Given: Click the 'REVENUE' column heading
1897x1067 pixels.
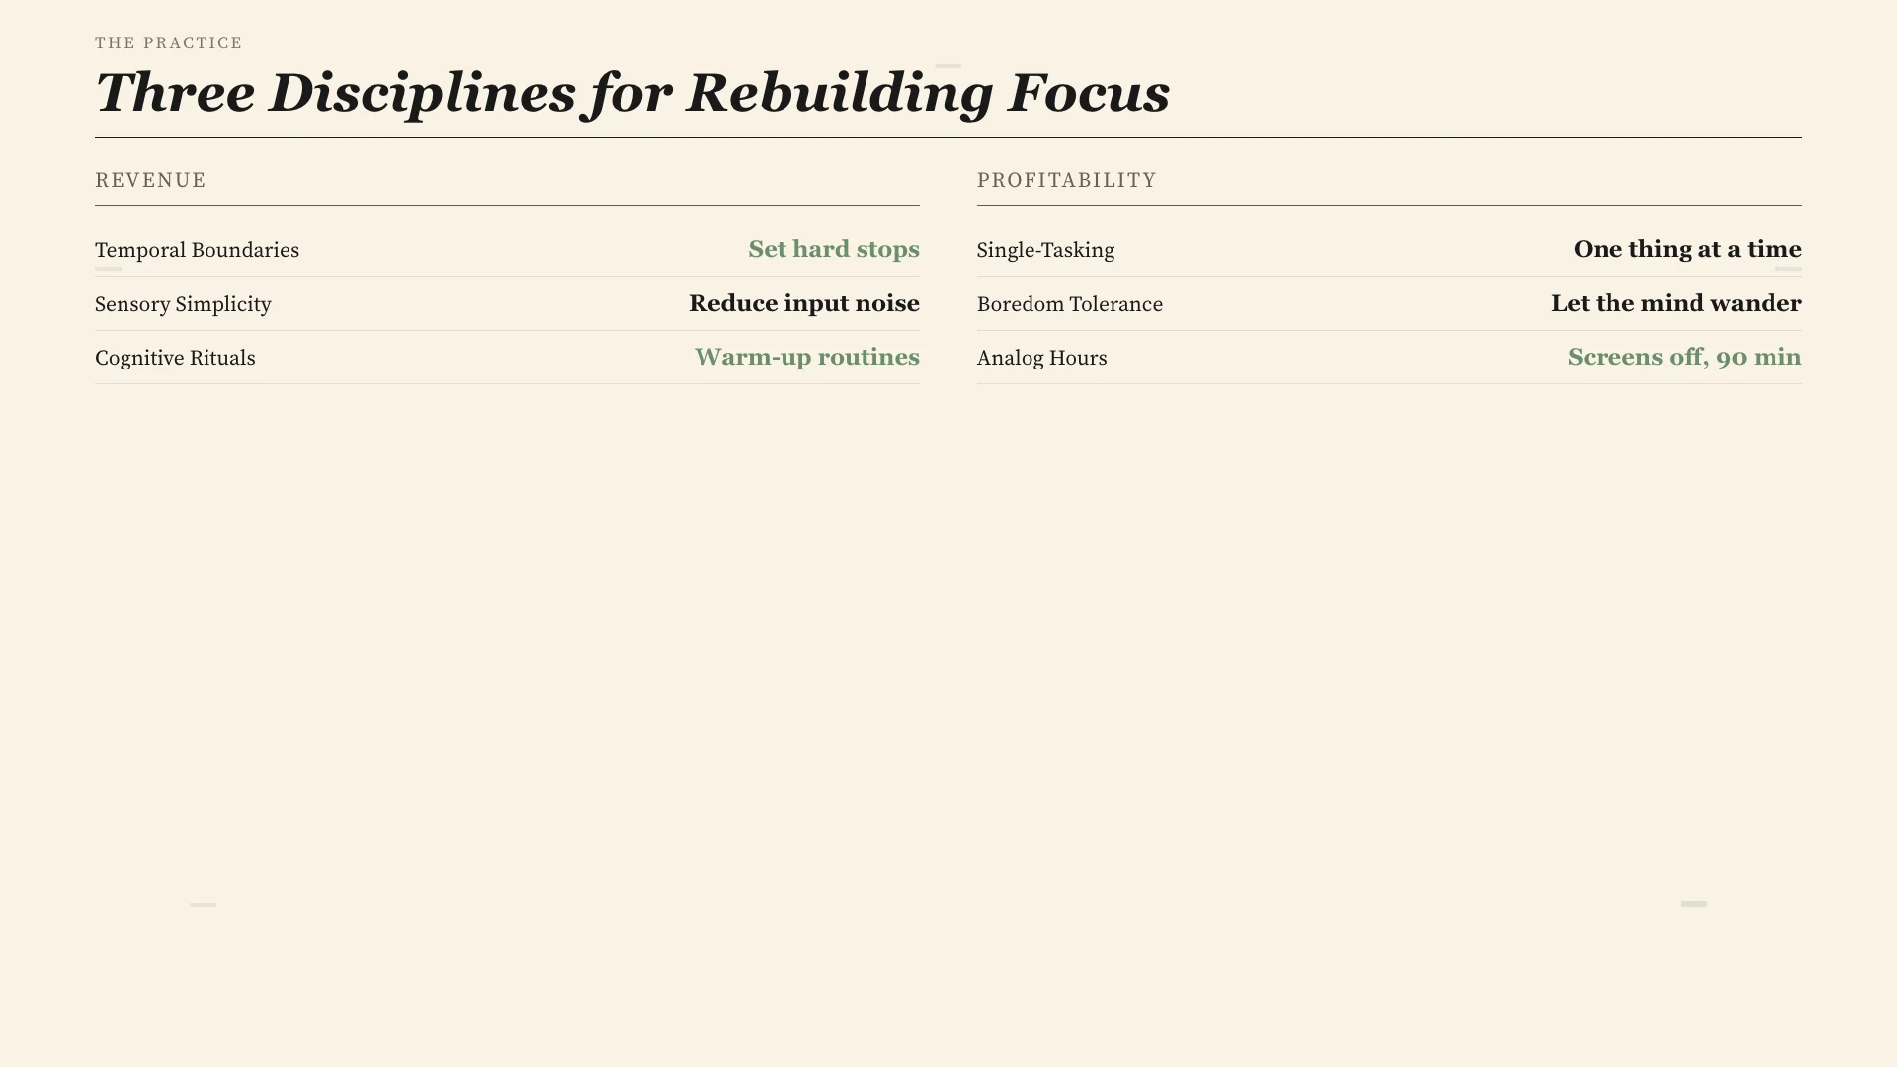Looking at the screenshot, I should click(150, 180).
